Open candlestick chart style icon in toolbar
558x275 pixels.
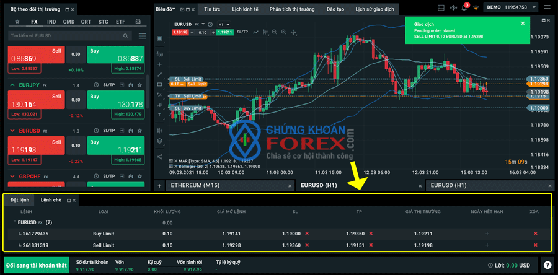(x=265, y=32)
